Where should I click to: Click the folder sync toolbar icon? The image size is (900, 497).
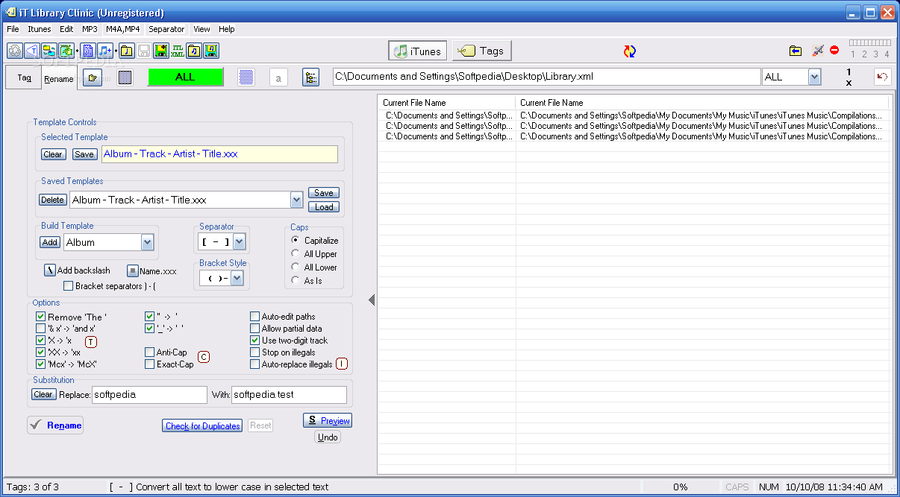[49, 51]
